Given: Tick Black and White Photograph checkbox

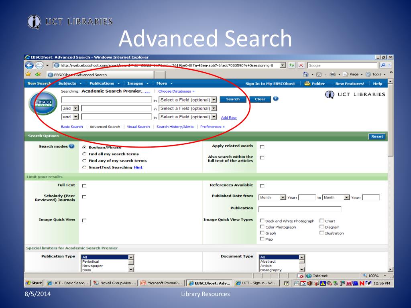Looking at the screenshot, I should pos(262,221).
